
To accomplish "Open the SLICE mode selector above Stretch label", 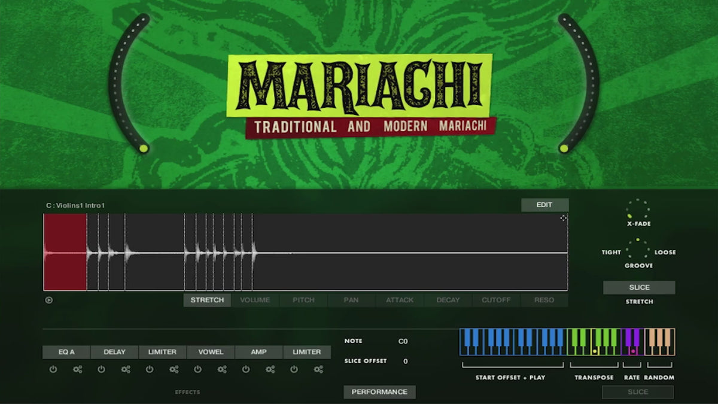I will coord(639,288).
